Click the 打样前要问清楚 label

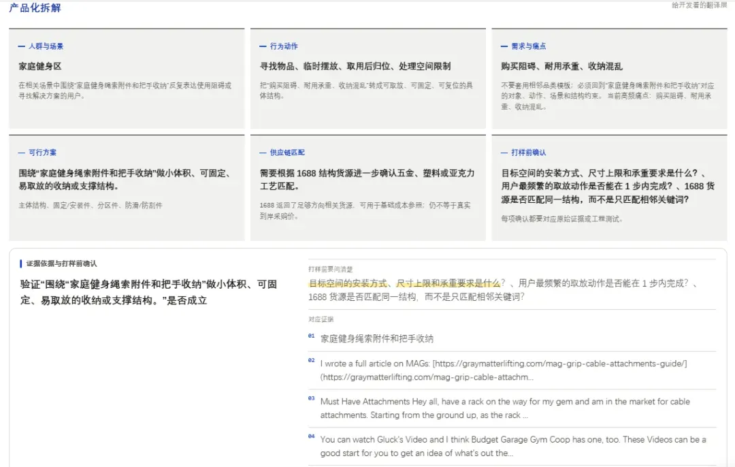[x=331, y=269]
